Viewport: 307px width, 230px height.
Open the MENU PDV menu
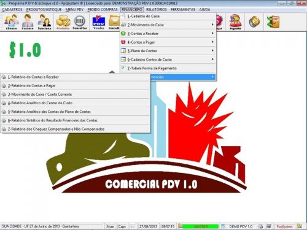coord(74,10)
